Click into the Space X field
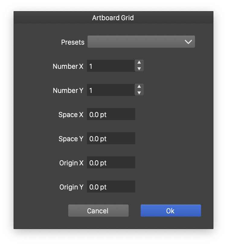The width and height of the screenshot is (227, 245). [111, 114]
